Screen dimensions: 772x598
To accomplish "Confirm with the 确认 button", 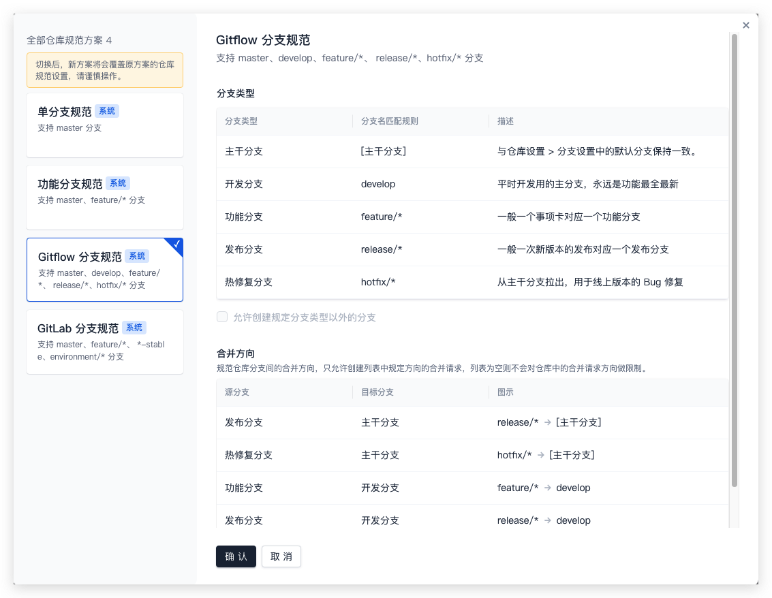I will (x=236, y=556).
